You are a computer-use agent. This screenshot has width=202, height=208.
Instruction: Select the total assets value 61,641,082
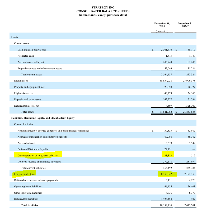coord(166,112)
